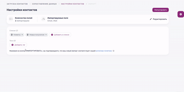Click Редактировать to edit fields
The width and height of the screenshot is (184, 92).
tap(158, 19)
